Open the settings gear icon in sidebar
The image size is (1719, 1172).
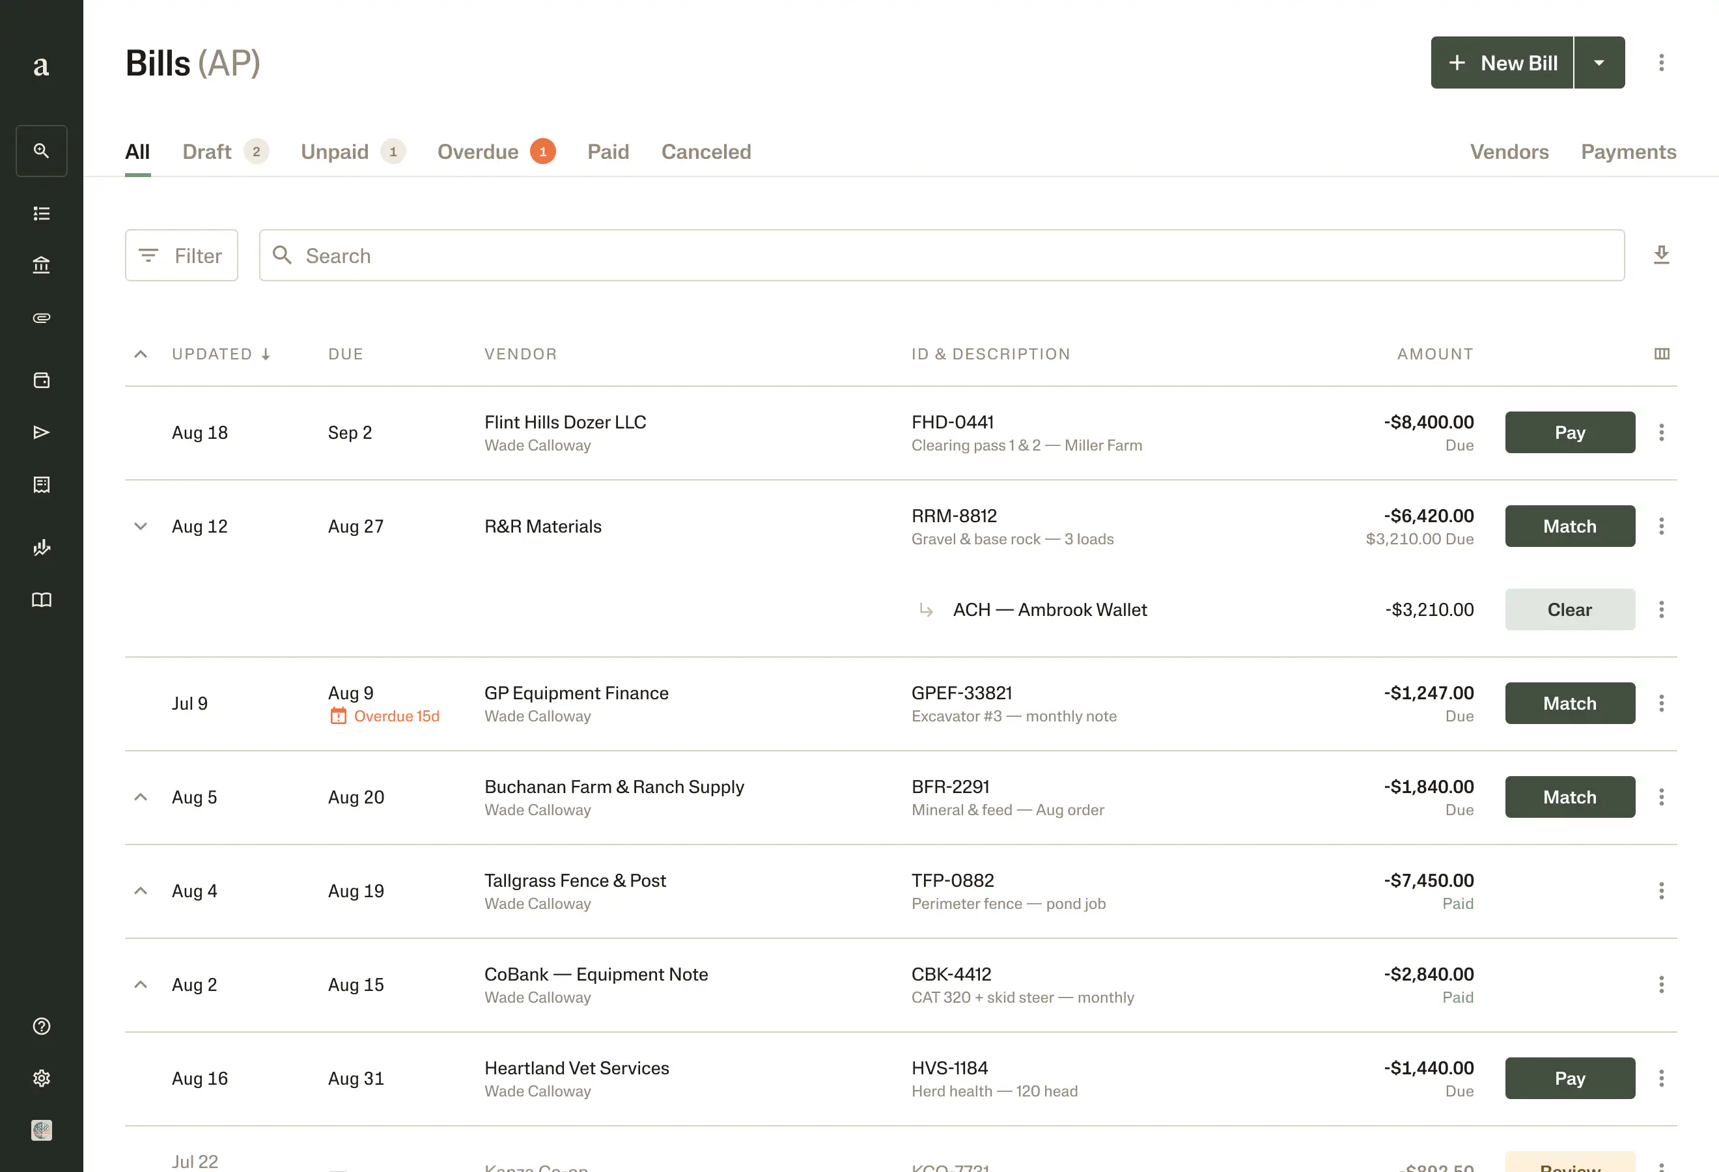[42, 1078]
